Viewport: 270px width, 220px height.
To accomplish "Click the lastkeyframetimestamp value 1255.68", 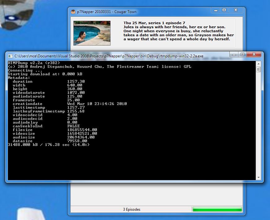I will [76, 111].
